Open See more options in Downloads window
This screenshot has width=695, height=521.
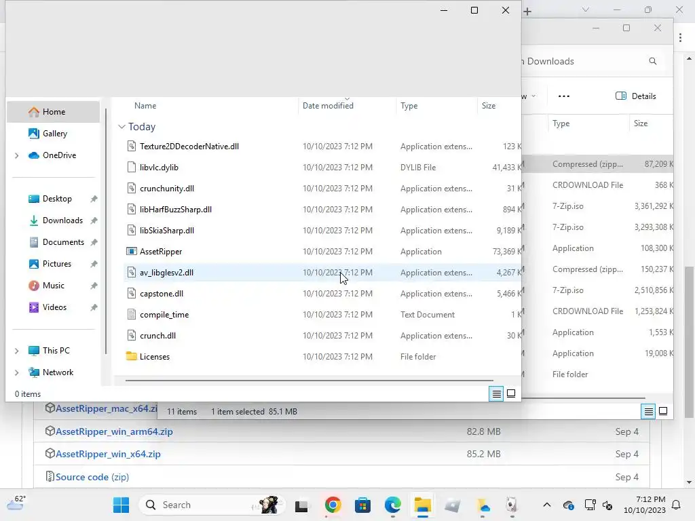point(564,96)
